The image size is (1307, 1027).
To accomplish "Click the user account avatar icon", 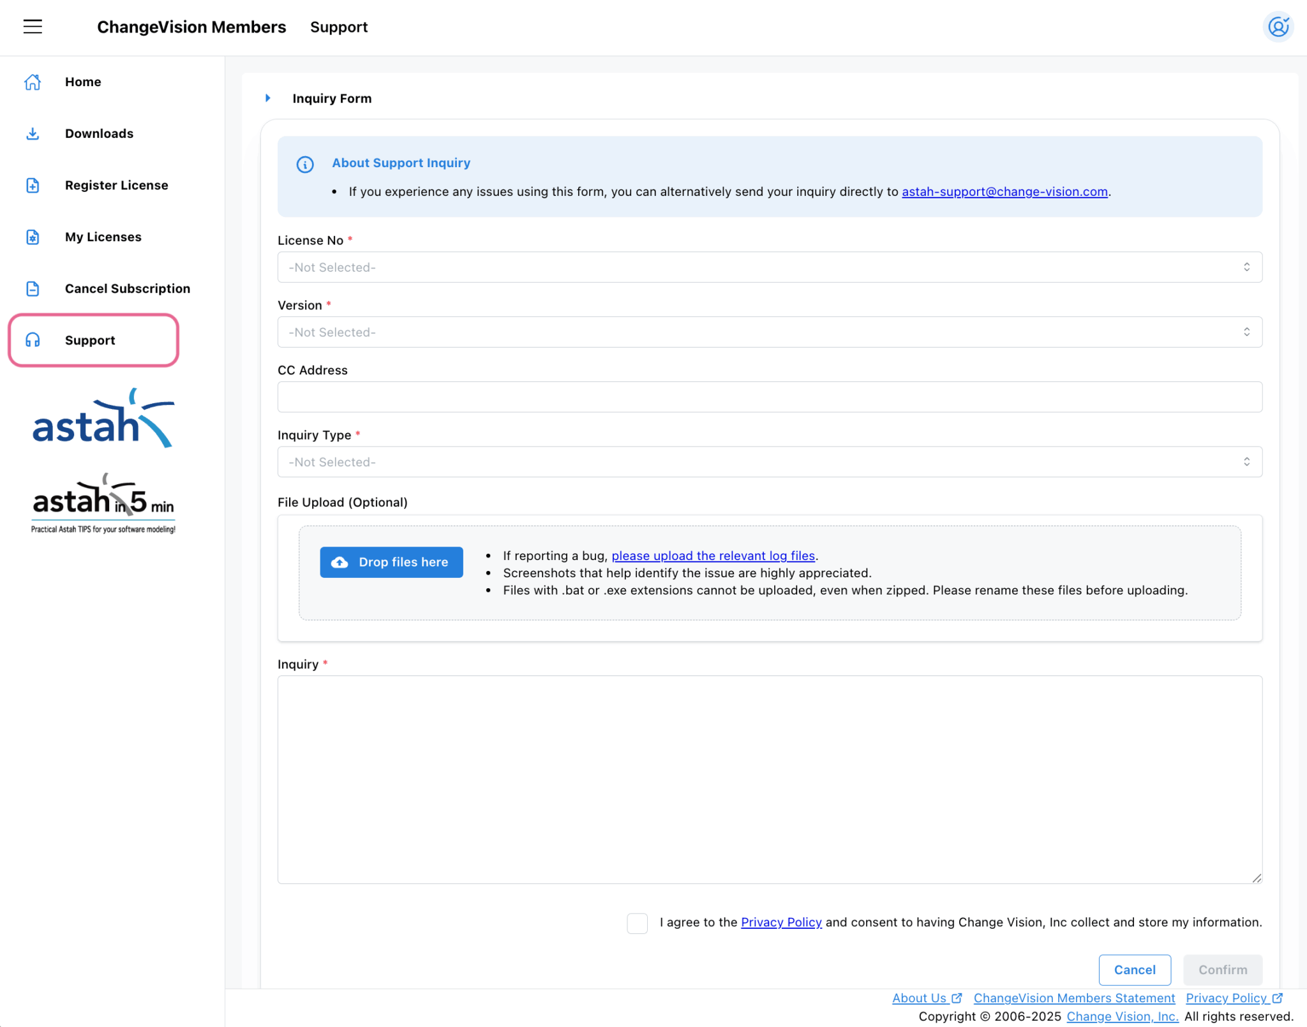I will click(1278, 27).
